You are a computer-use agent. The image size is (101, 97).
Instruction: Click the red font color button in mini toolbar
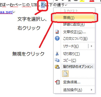92,1
